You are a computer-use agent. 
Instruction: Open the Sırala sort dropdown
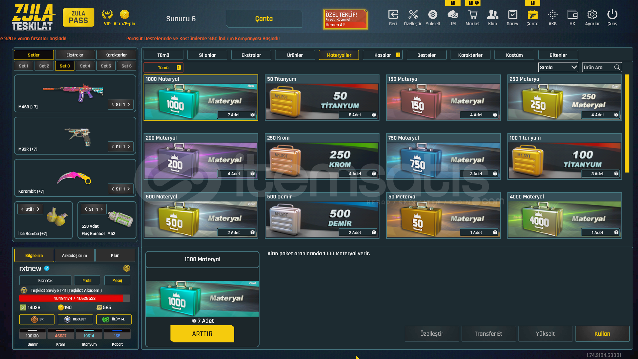tap(558, 67)
